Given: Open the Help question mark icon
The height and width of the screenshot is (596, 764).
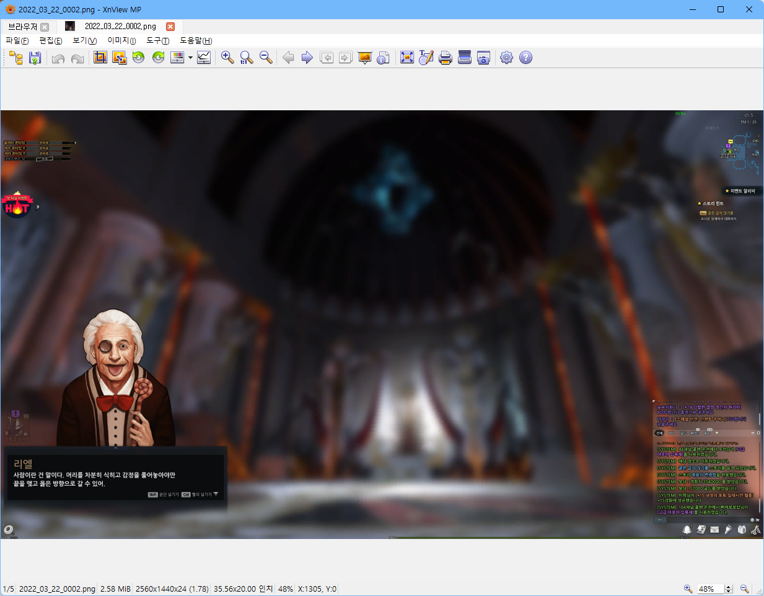Looking at the screenshot, I should click(x=526, y=58).
